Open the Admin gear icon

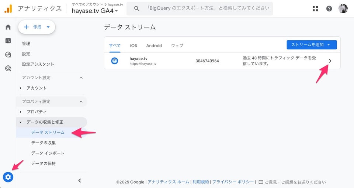(8, 177)
